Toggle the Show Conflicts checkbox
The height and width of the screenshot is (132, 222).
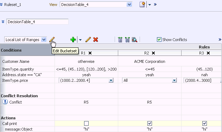point(159,40)
